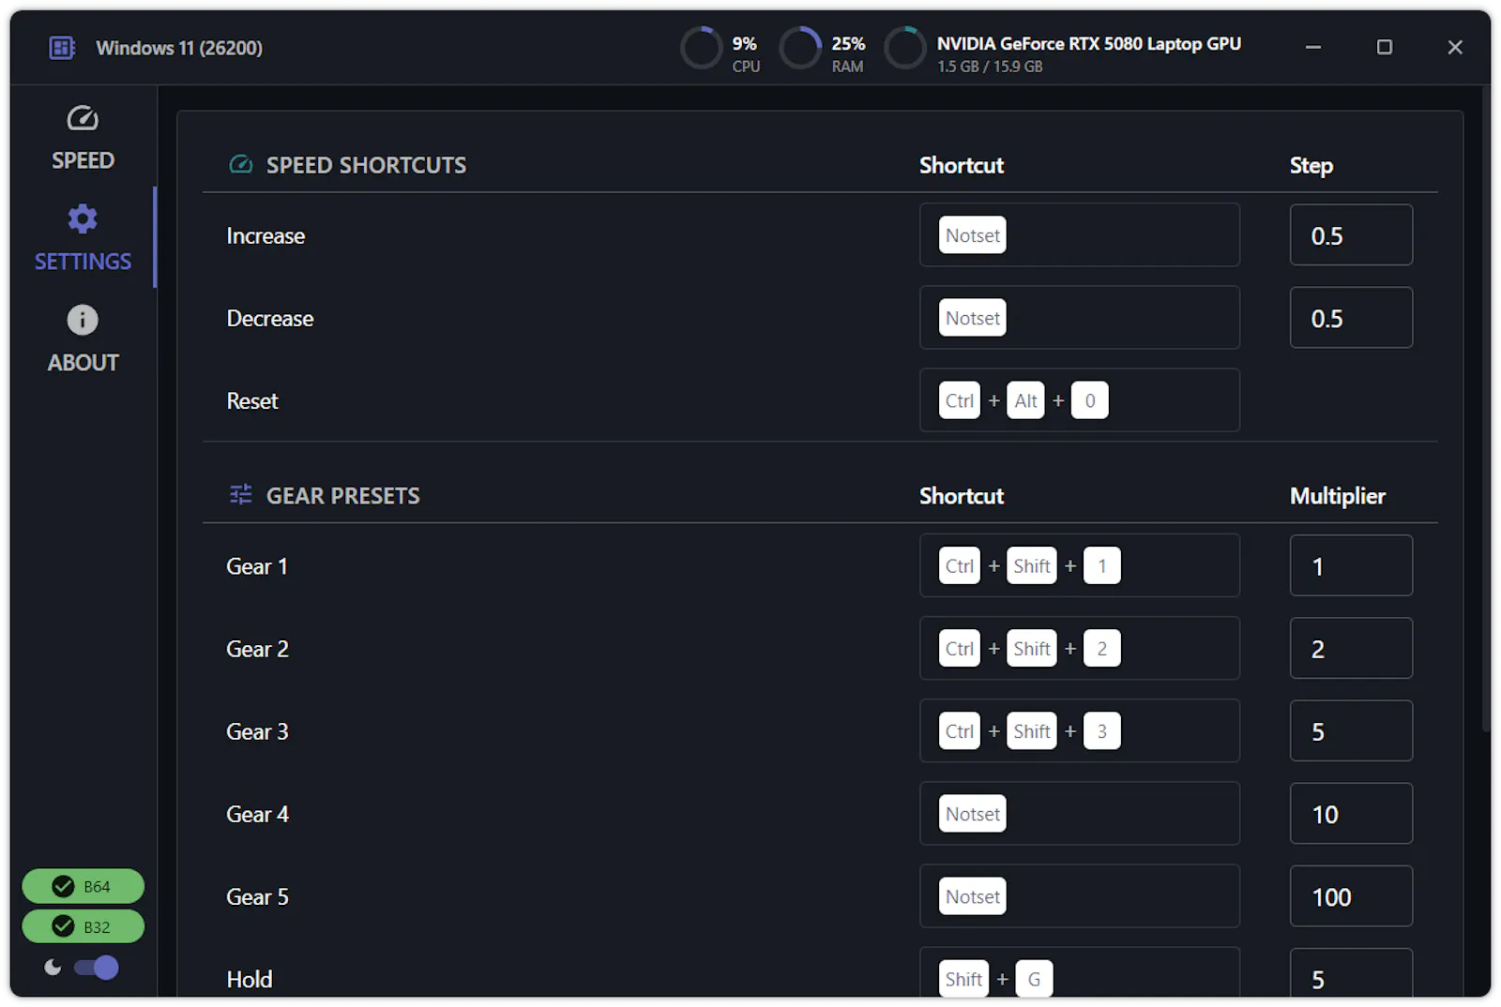Switch to the SPEED tab label

point(83,160)
